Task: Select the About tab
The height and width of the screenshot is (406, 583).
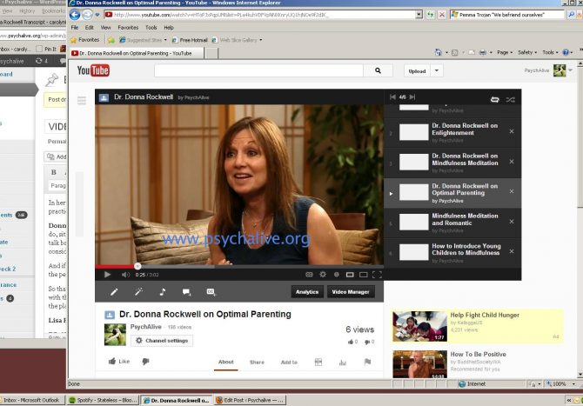Action: pyautogui.click(x=225, y=362)
